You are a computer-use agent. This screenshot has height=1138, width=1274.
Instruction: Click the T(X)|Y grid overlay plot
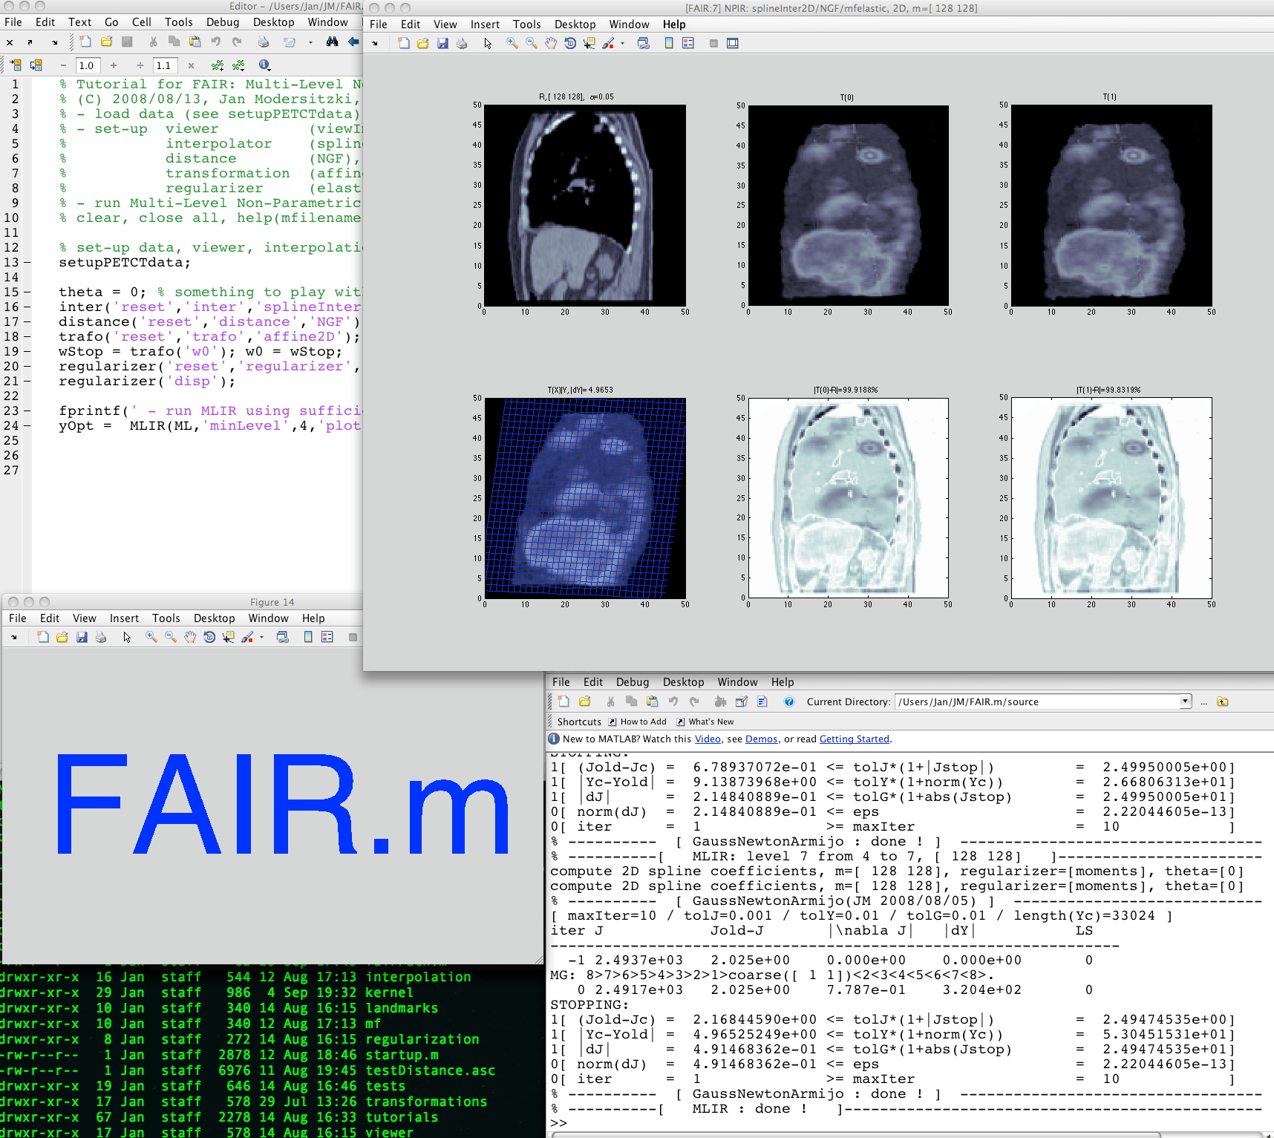point(585,498)
